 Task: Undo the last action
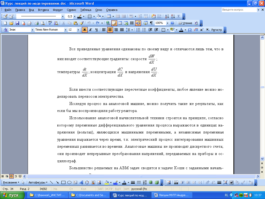coord(89,23)
